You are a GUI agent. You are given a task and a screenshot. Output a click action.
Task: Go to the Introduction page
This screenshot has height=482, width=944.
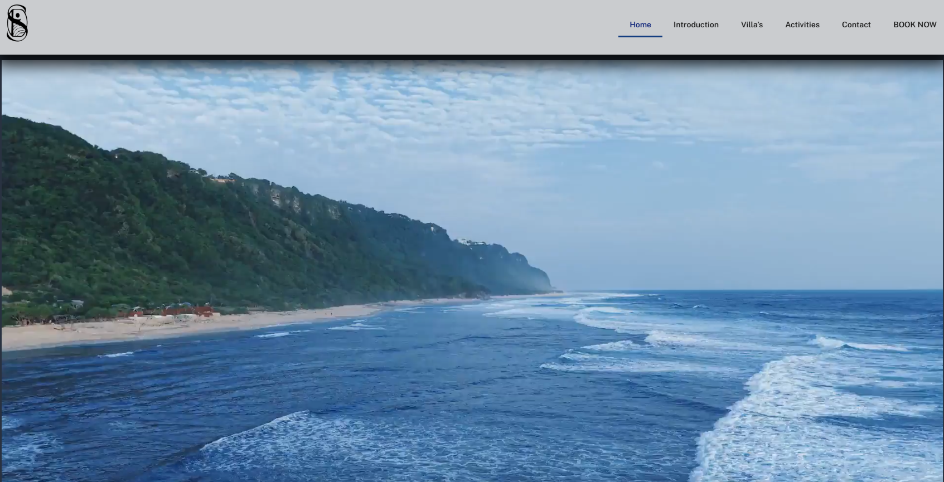tap(696, 25)
